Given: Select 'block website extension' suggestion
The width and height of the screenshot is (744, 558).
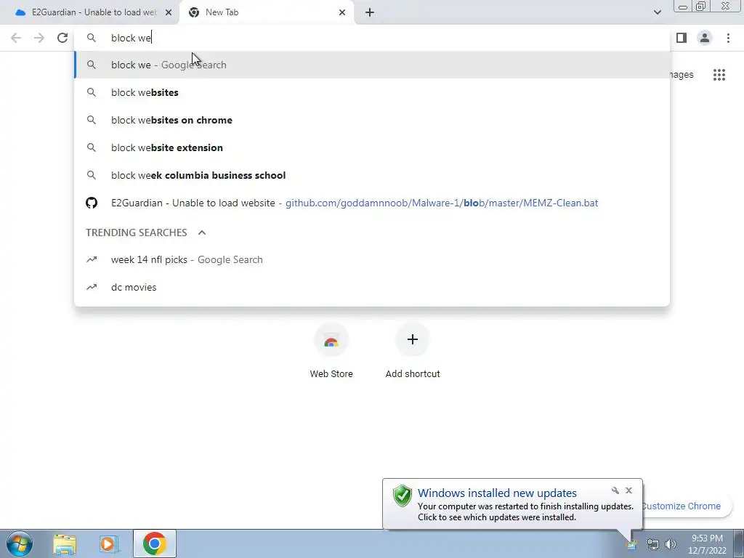Looking at the screenshot, I should click(x=372, y=147).
